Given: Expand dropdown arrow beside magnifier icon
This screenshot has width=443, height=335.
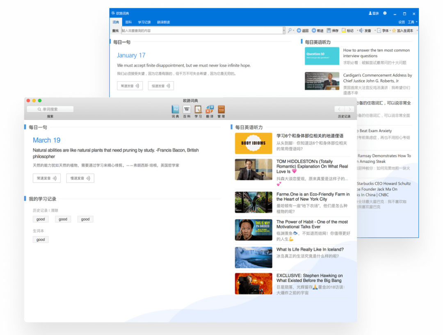Looking at the screenshot, I should pyautogui.click(x=294, y=30).
